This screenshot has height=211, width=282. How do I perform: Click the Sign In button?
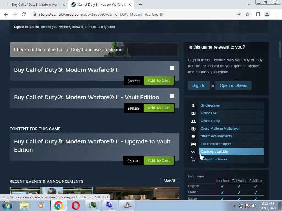point(199,85)
